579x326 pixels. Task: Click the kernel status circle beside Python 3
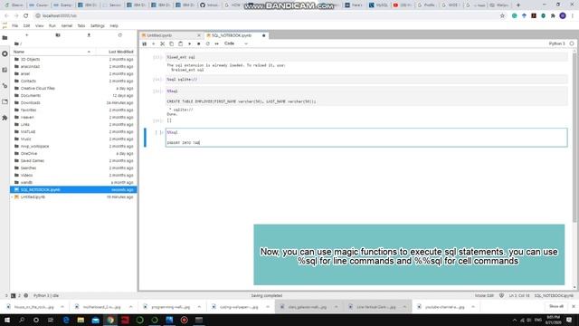coord(572,43)
